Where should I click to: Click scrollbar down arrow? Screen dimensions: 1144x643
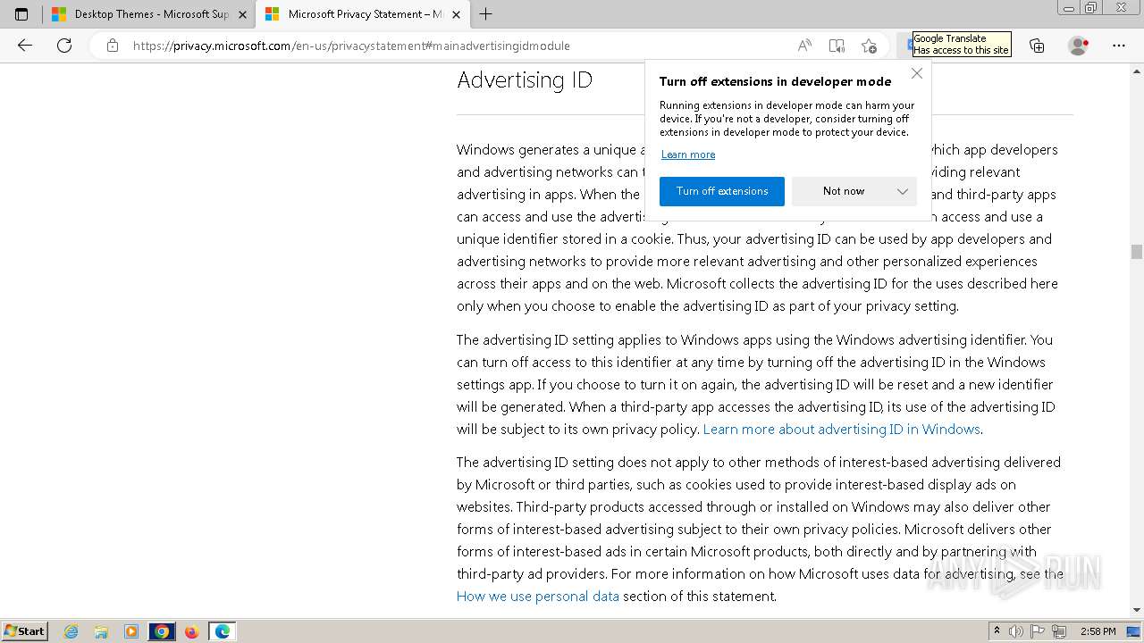[1137, 610]
